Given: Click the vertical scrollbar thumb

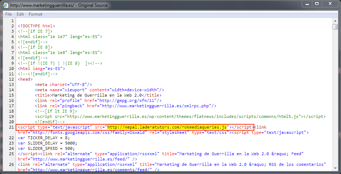Looking at the screenshot, I should coord(335,27).
